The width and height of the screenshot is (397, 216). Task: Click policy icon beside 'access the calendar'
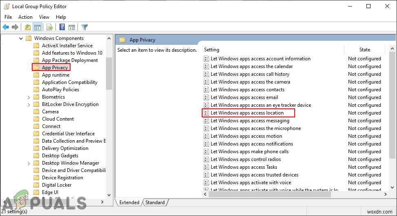206,66
